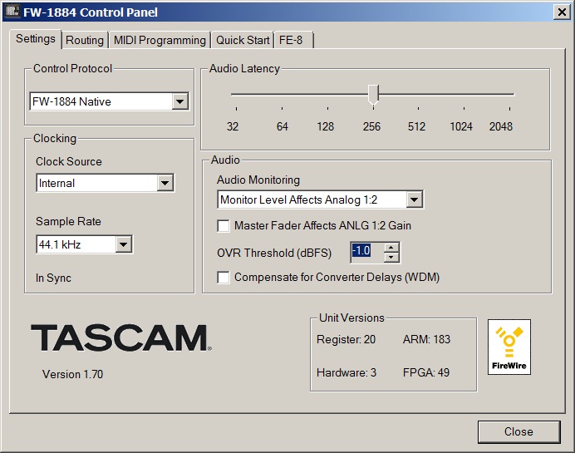Click the OVR Threshold value field

367,252
